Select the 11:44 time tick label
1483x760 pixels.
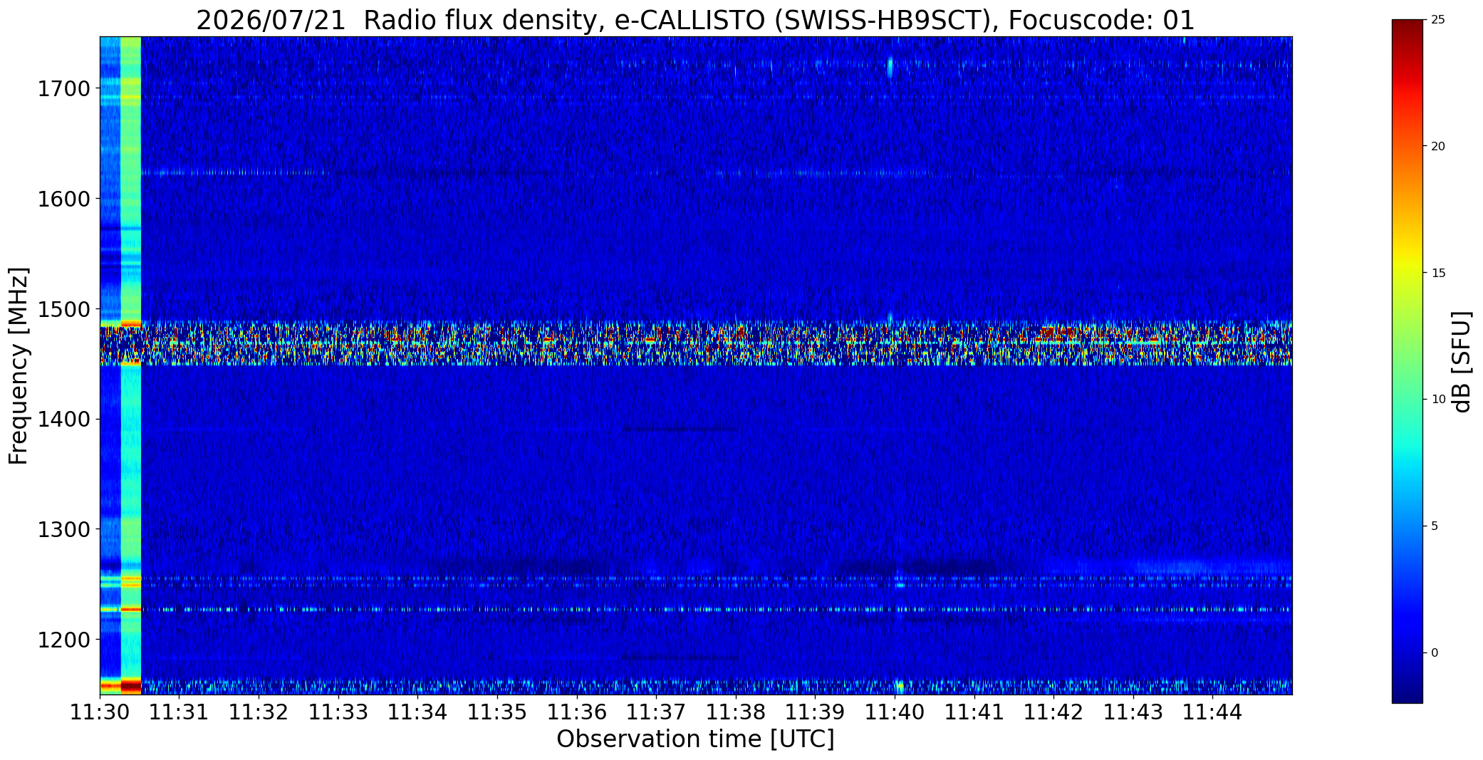tap(1212, 712)
